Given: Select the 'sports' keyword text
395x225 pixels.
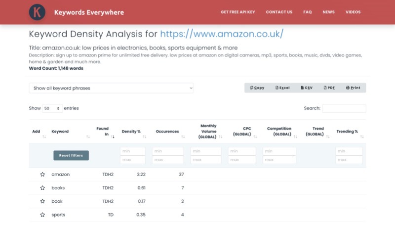Looking at the screenshot, I should (58, 215).
